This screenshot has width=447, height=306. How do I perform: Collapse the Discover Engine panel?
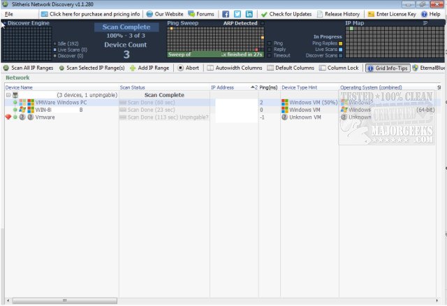pos(4,23)
